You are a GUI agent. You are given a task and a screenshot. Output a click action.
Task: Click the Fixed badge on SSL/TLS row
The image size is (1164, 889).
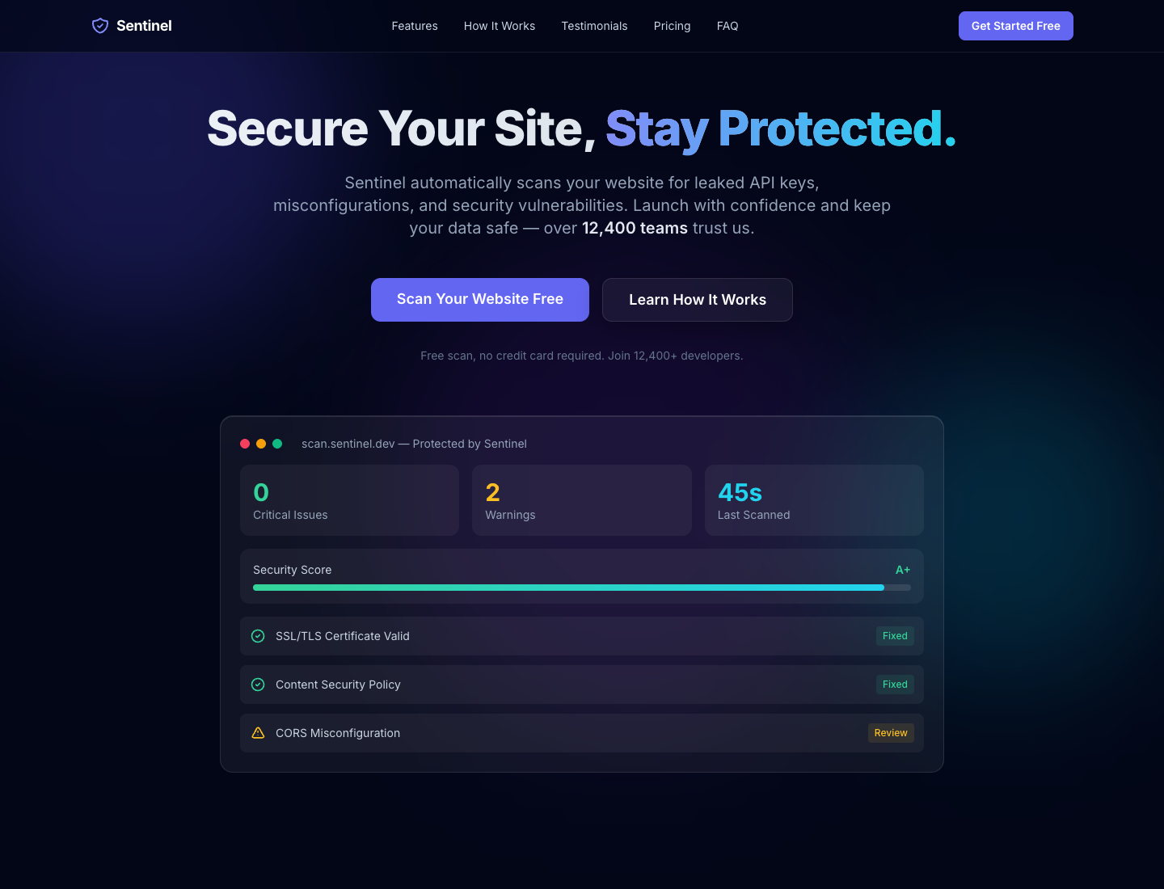[895, 636]
